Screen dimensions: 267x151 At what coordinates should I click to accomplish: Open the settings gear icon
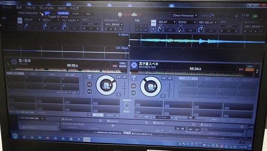[x=236, y=16]
